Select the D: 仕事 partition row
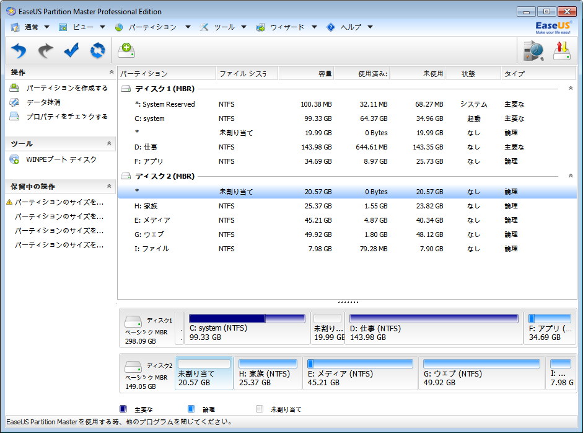The image size is (583, 433). click(348, 147)
